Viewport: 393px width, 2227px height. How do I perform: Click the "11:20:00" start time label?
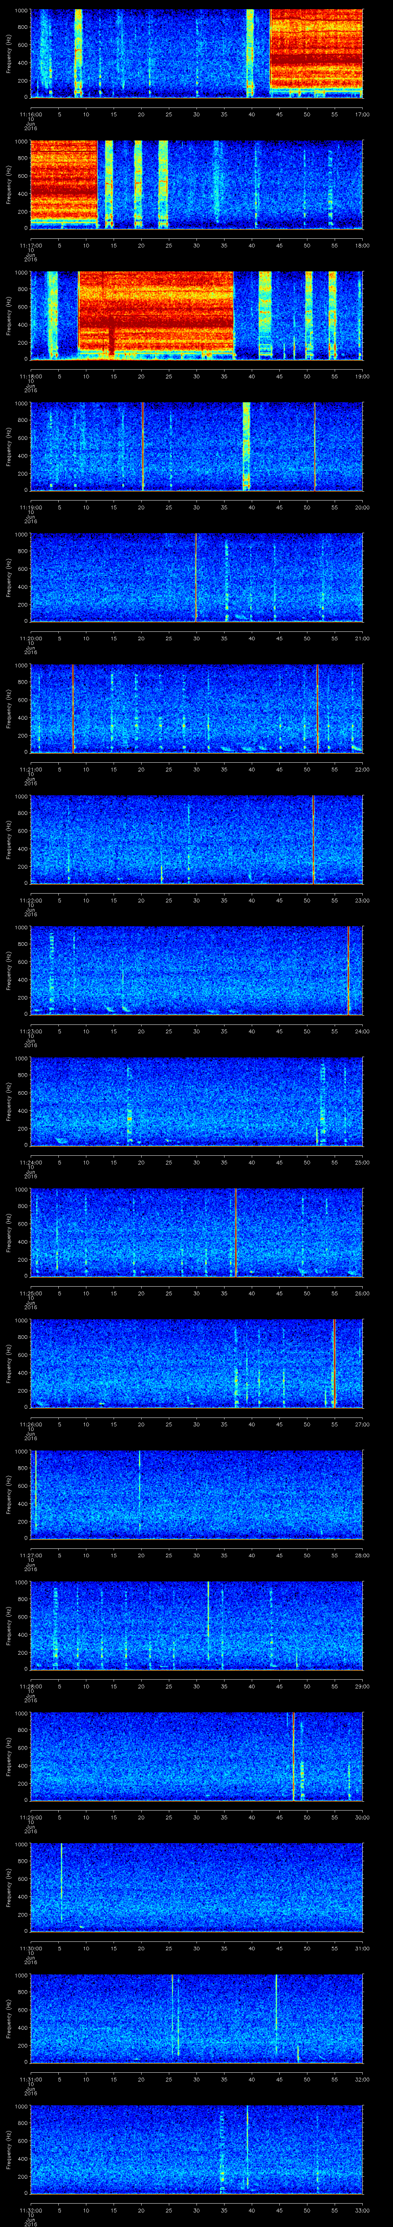30,638
